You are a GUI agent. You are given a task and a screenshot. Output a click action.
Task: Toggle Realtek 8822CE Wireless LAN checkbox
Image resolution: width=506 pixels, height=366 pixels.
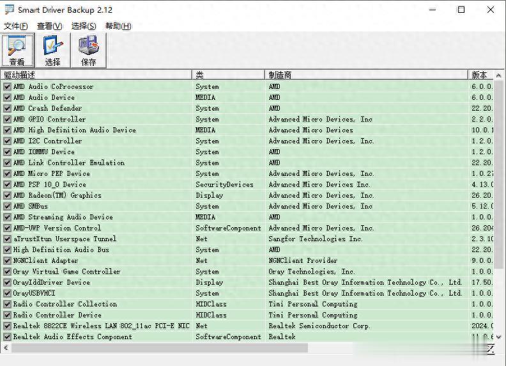click(x=7, y=326)
